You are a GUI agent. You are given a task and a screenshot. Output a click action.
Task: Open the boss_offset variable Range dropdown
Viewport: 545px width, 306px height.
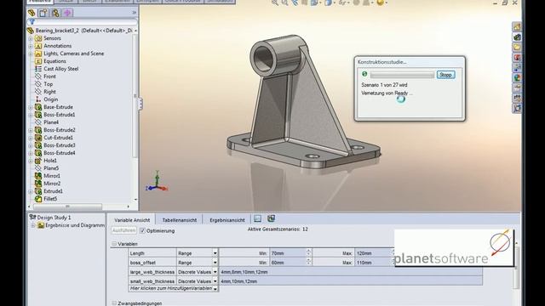[215, 263]
